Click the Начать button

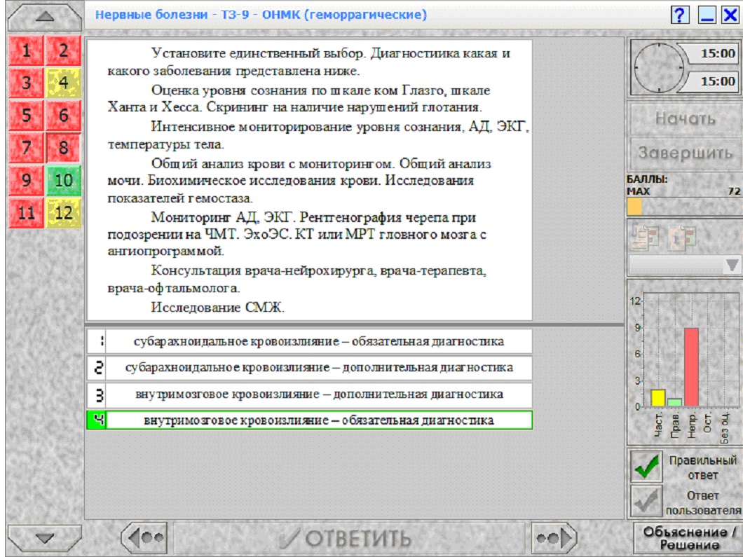pos(686,118)
